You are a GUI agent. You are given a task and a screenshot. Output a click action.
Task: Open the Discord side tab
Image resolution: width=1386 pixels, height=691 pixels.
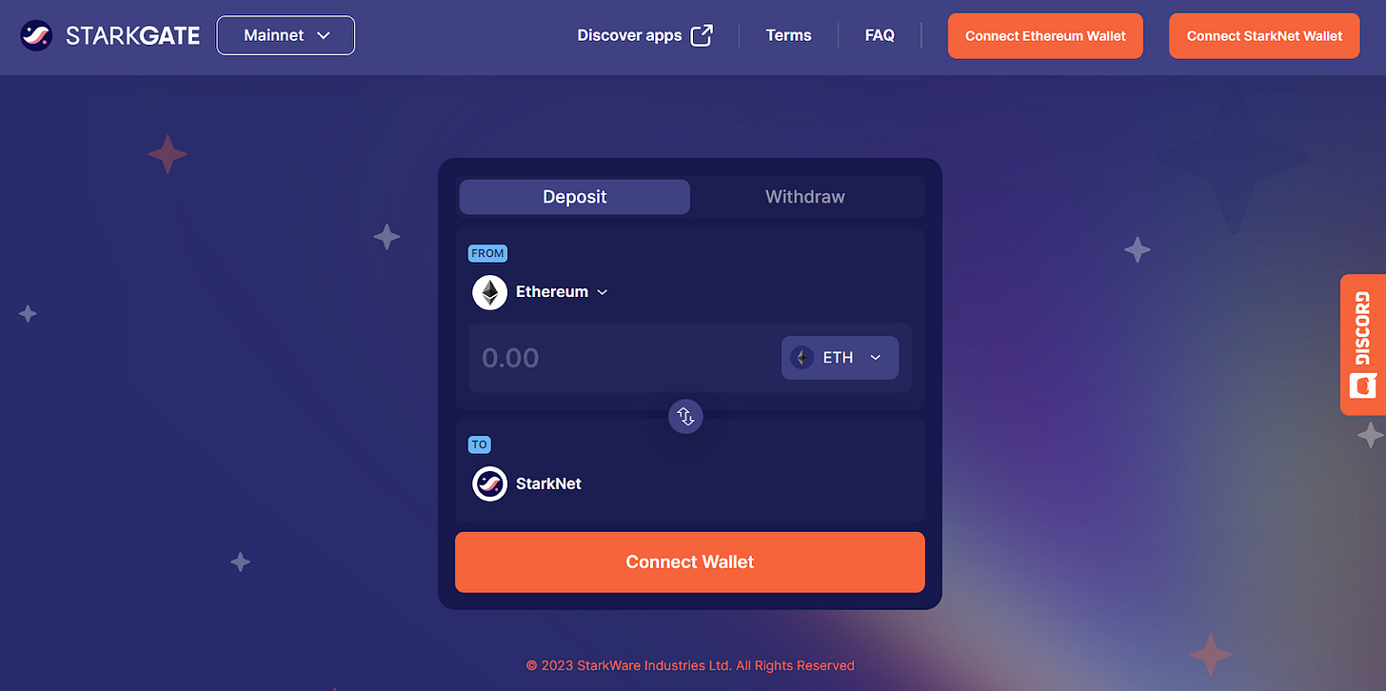[x=1363, y=345]
